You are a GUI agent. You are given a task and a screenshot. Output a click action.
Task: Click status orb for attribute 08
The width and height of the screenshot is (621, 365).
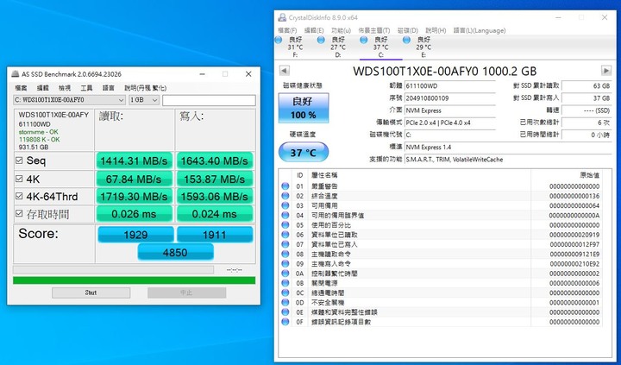[285, 254]
